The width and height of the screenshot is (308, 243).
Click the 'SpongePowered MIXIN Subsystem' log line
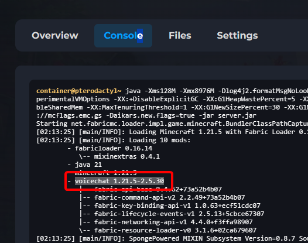pos(172,238)
